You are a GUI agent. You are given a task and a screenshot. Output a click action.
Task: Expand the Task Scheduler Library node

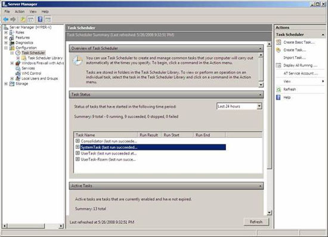(x=18, y=58)
